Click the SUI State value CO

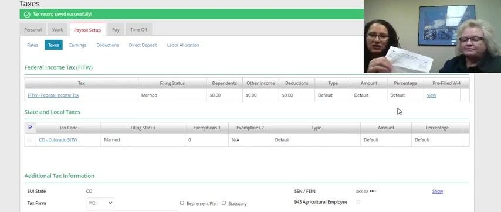(89, 192)
